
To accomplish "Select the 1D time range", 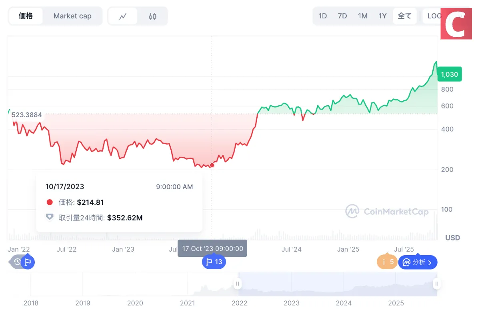I will coord(322,16).
